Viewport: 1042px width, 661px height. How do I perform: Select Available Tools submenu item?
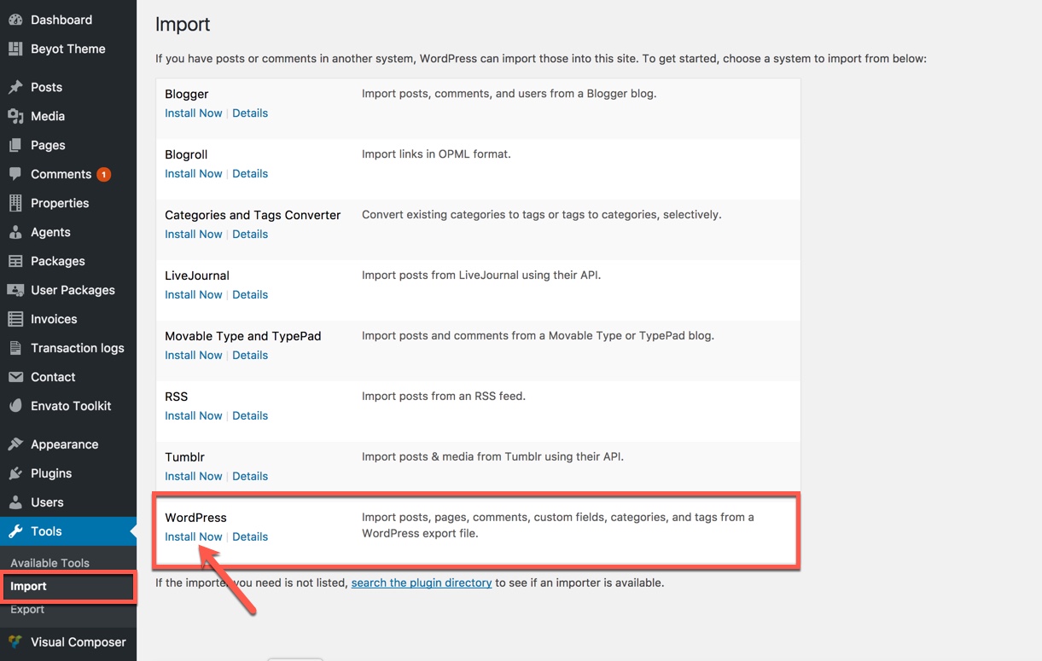[49, 563]
